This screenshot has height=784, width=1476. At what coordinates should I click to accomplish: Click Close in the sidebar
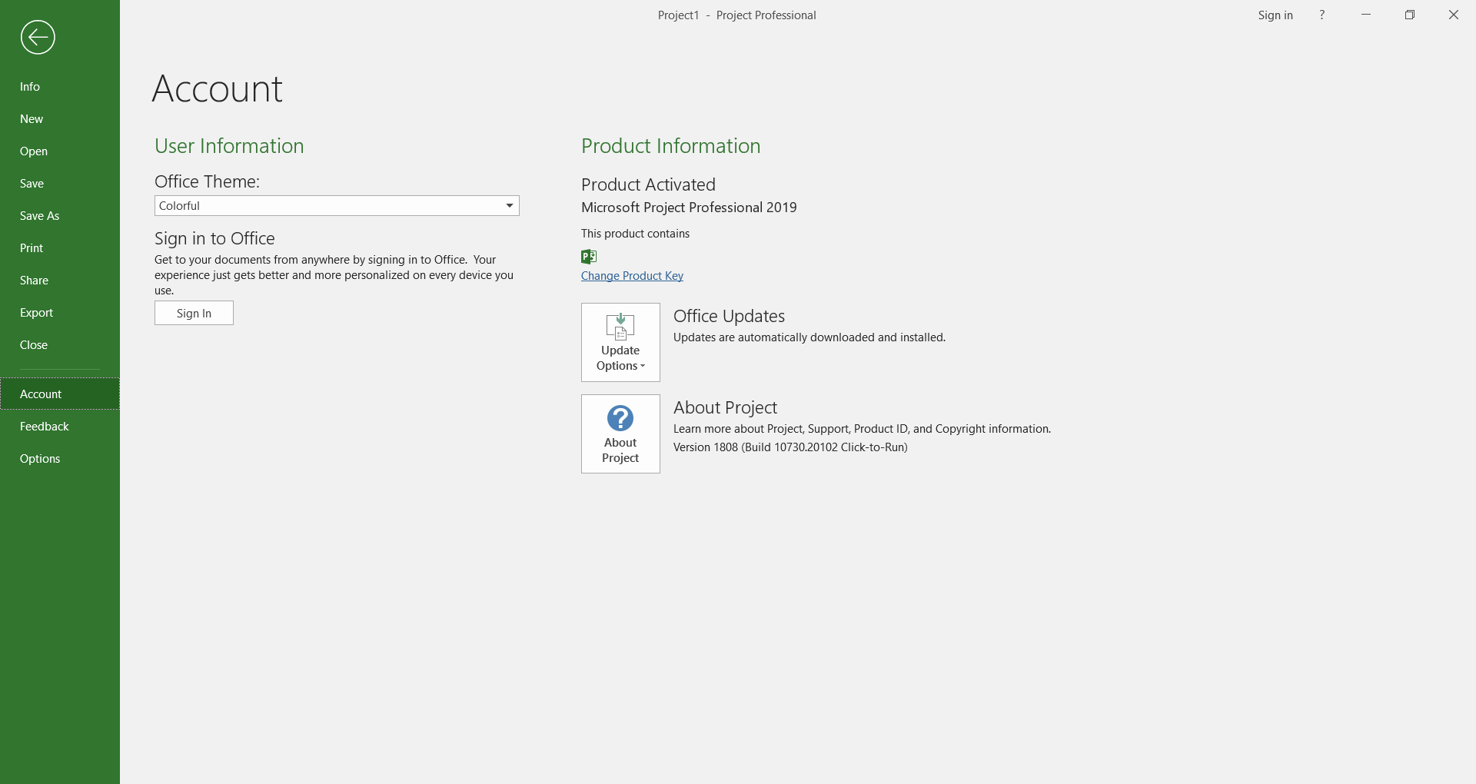click(60, 345)
